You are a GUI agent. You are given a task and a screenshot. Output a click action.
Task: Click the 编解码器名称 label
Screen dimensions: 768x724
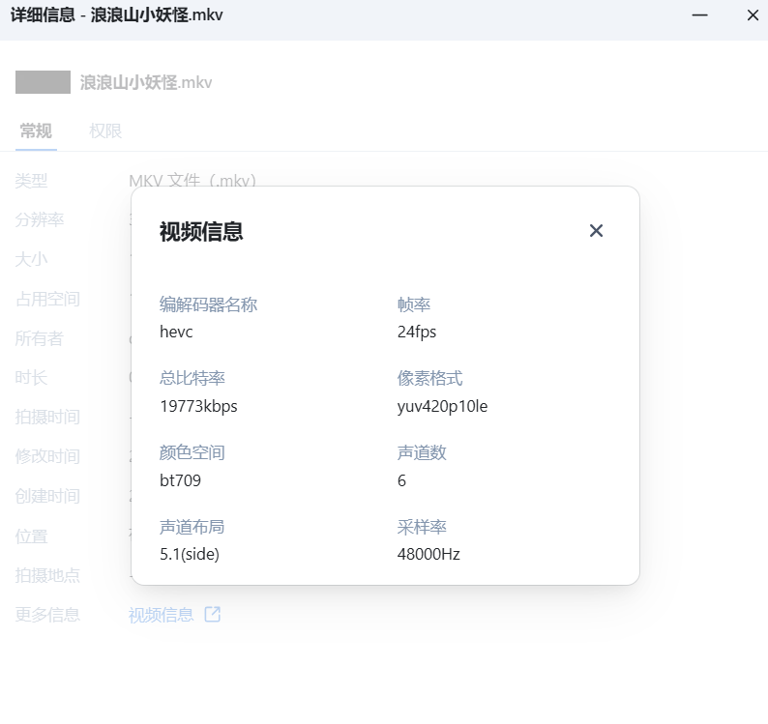[208, 304]
